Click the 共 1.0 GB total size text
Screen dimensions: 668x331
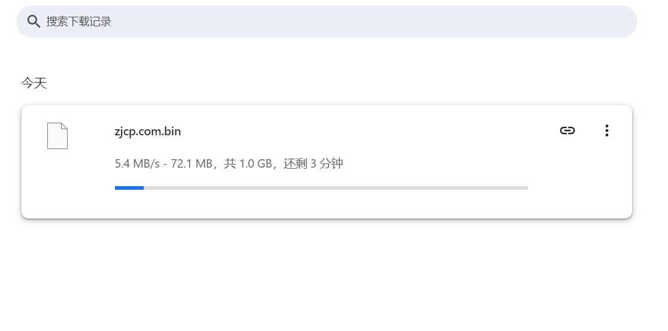point(248,163)
